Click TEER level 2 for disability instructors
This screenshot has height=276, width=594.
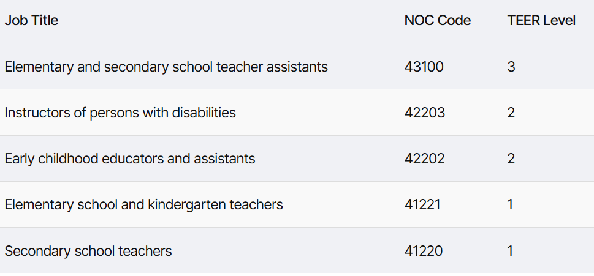point(511,113)
